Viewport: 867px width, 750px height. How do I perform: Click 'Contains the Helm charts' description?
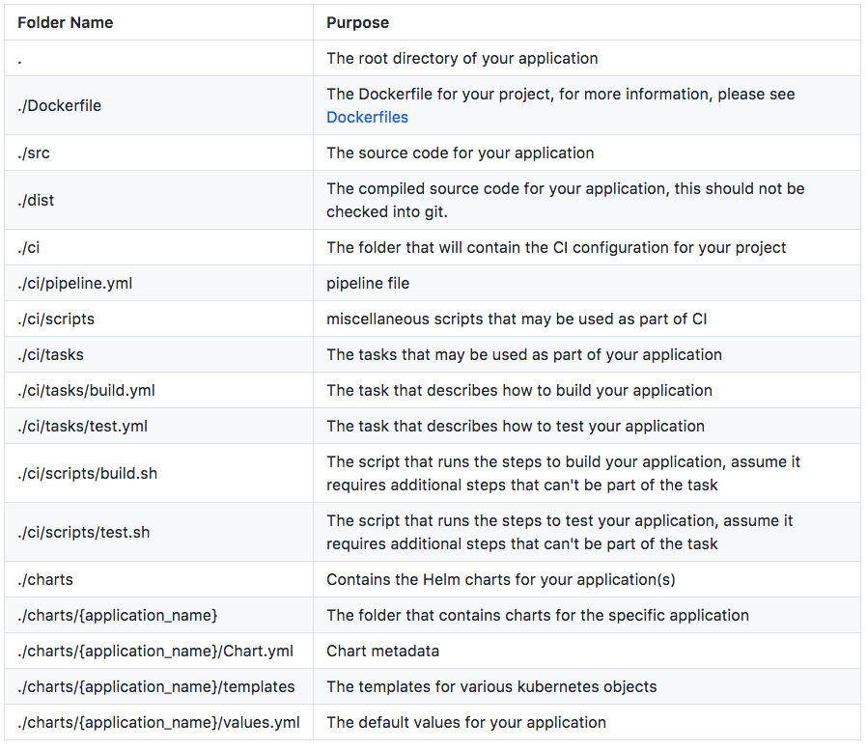point(501,579)
